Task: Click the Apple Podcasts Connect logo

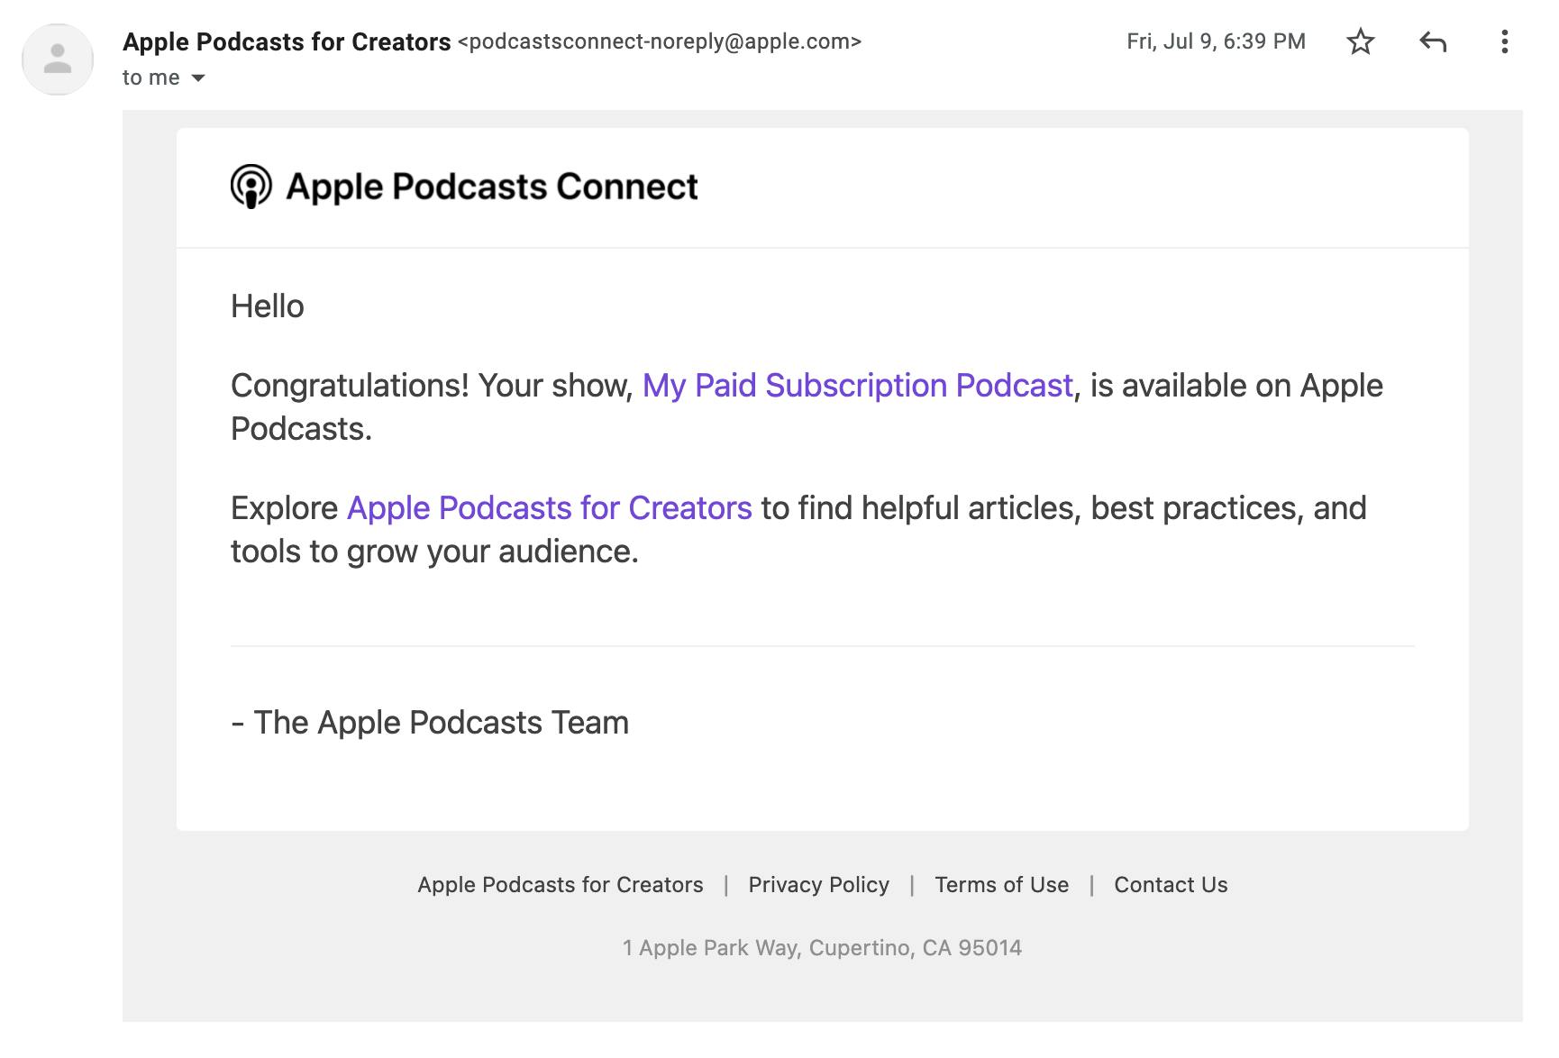Action: [x=462, y=187]
